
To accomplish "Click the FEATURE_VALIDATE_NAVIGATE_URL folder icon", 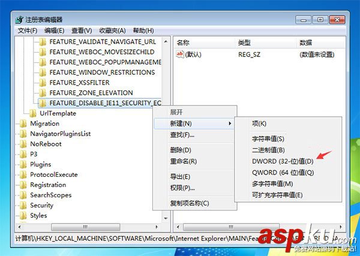I will click(43, 42).
